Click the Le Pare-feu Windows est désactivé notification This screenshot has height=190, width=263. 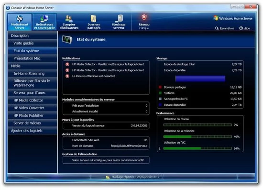click(94, 76)
